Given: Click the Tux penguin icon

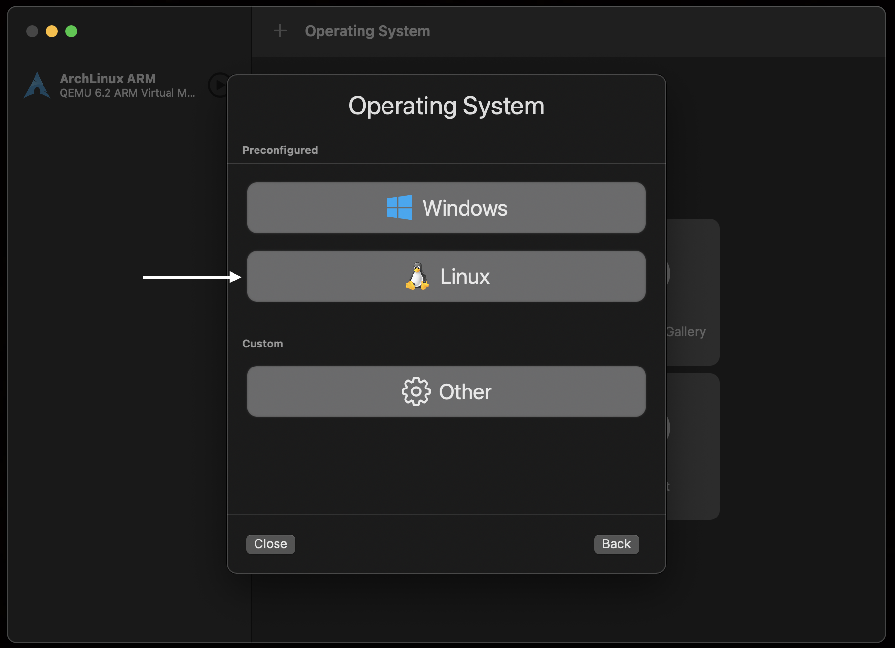Looking at the screenshot, I should (x=417, y=277).
